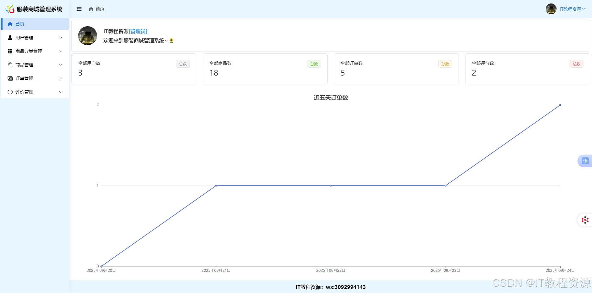Image resolution: width=592 pixels, height=293 pixels.
Task: Click the y-axis label 1 on the chart
Action: click(98, 186)
